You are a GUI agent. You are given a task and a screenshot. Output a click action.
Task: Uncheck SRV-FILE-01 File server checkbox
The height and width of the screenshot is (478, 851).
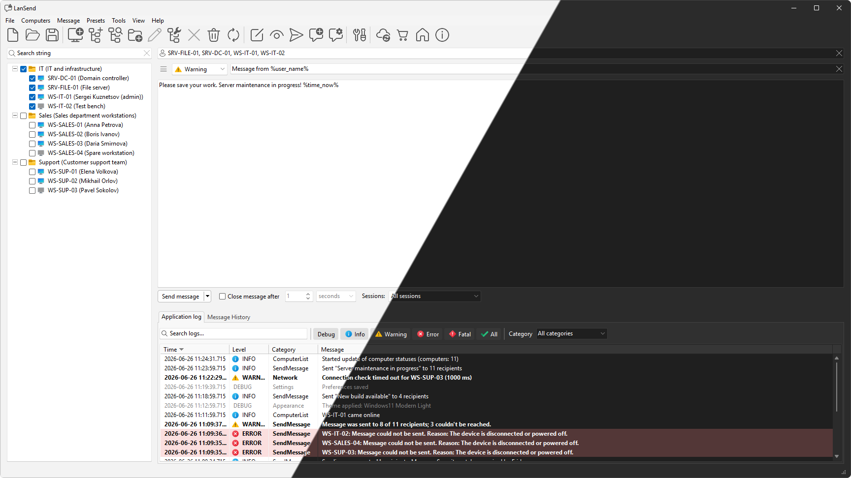[32, 88]
